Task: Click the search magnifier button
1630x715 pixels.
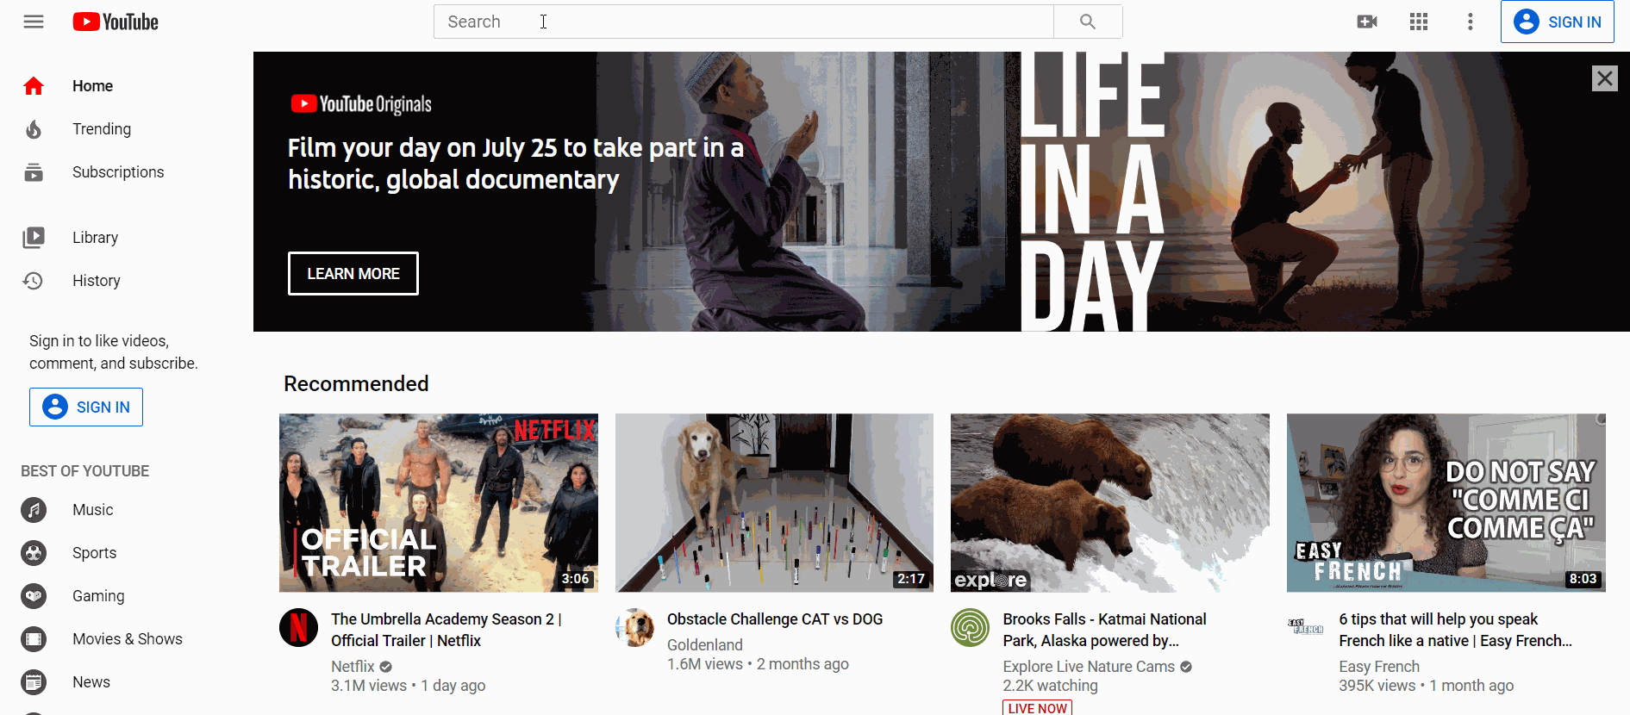Action: click(x=1088, y=22)
